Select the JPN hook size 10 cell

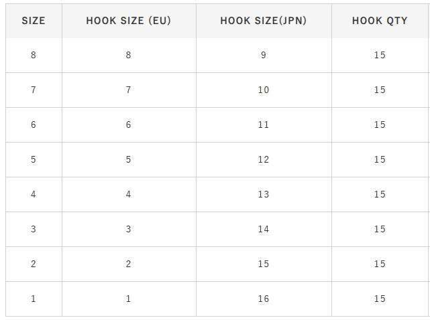(264, 90)
